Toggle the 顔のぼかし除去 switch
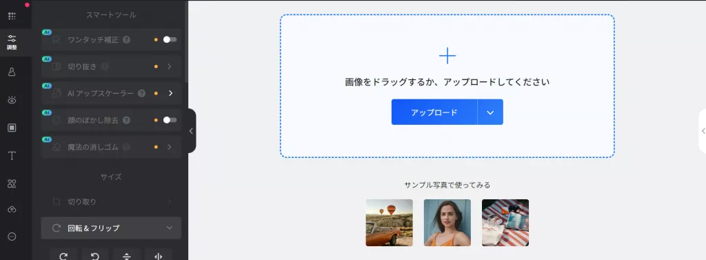The width and height of the screenshot is (706, 260). (x=170, y=120)
